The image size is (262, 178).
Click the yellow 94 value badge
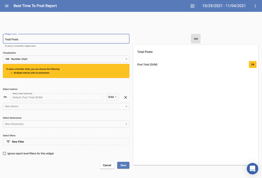click(x=253, y=65)
